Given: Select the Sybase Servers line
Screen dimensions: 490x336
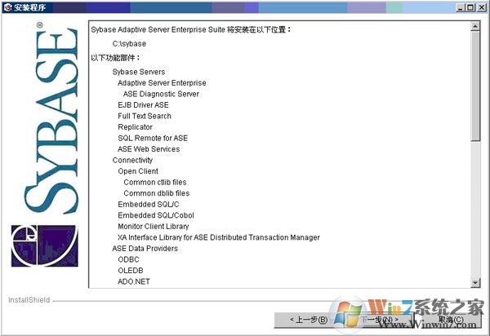Looking at the screenshot, I should click(x=139, y=72).
